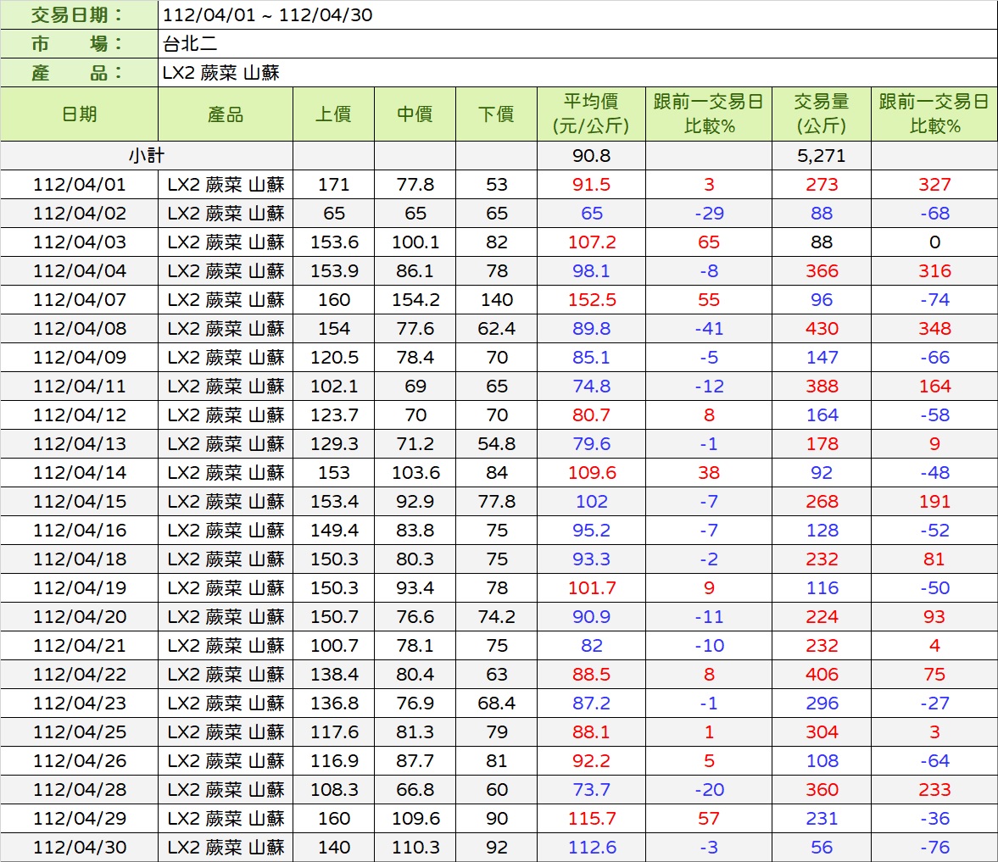Viewport: 998px width, 862px height.
Task: Select the 交易量 (公斤) column header
Action: (x=821, y=114)
